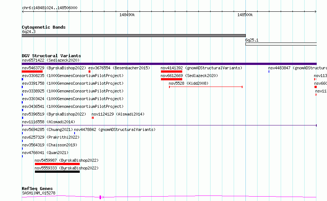
Task: Click the magenta SASH1 exon block
Action: 100,197
